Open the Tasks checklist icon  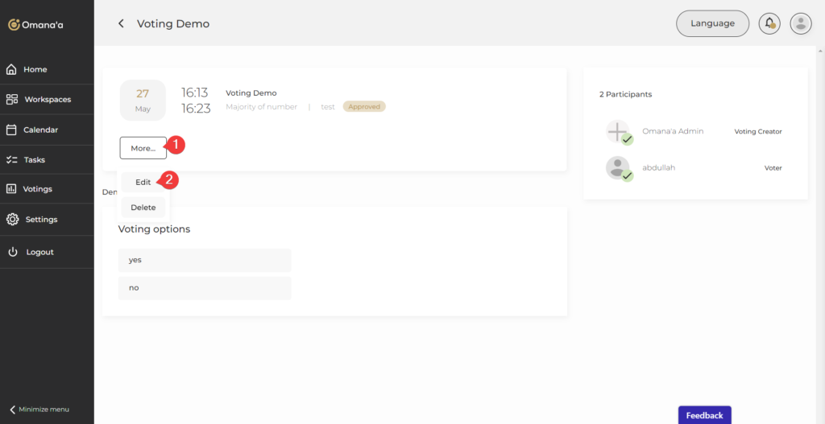(x=12, y=160)
